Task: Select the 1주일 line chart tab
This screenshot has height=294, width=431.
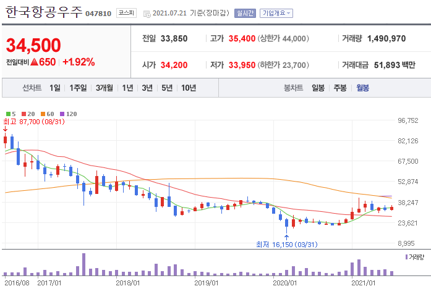Action: tap(78, 88)
